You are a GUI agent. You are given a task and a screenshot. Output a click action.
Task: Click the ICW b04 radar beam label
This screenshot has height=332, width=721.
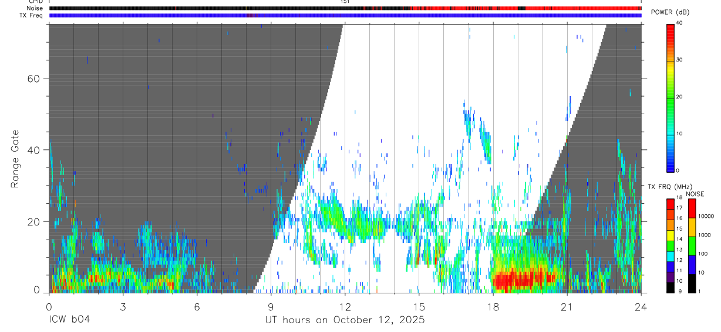point(69,320)
